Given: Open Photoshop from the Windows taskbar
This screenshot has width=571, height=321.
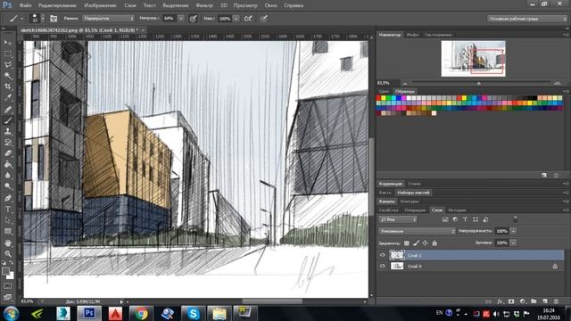Looking at the screenshot, I should (89, 313).
